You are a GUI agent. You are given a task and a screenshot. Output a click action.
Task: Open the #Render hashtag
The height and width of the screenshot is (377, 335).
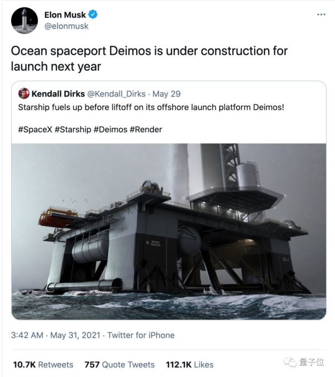tap(146, 129)
